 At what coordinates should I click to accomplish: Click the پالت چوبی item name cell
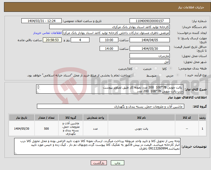141,129
